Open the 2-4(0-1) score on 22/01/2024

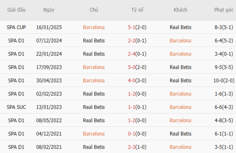point(137,54)
